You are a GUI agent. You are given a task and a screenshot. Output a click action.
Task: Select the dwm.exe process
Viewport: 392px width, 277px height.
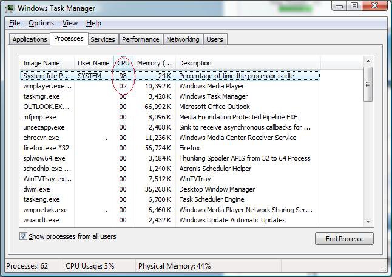(170, 189)
